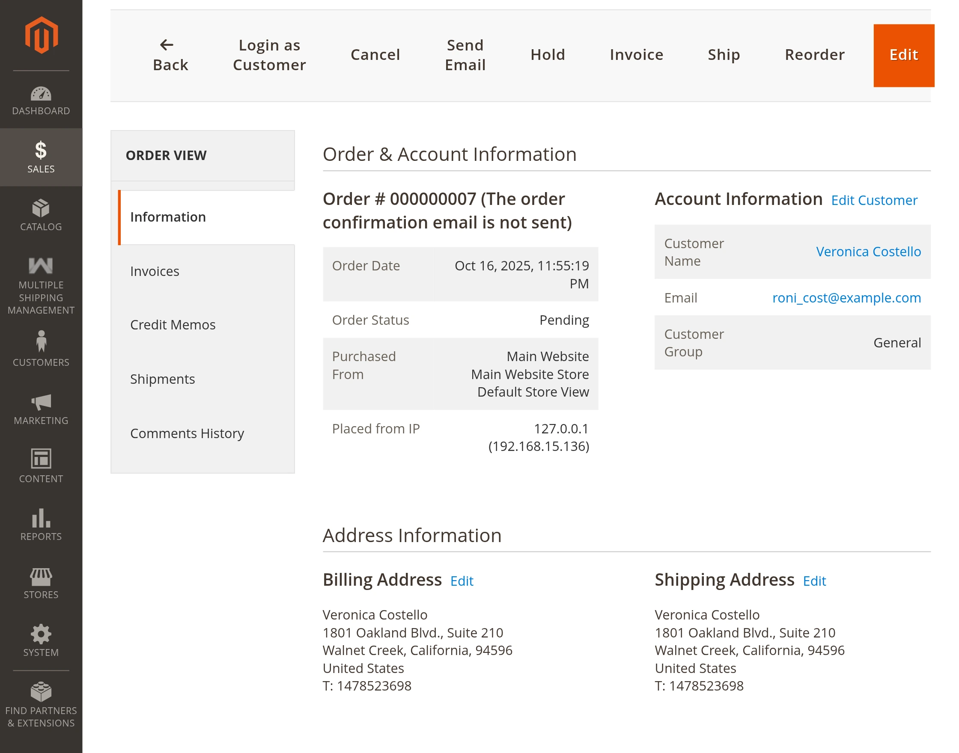This screenshot has height=753, width=959.
Task: Switch to the Comments History tab
Action: coord(187,433)
